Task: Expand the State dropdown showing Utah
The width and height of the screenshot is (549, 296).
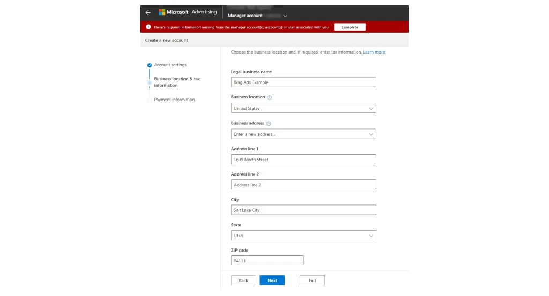Action: [x=303, y=235]
